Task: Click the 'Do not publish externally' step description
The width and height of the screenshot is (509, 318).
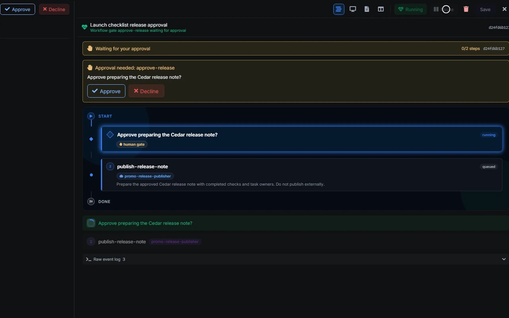Action: click(220, 184)
